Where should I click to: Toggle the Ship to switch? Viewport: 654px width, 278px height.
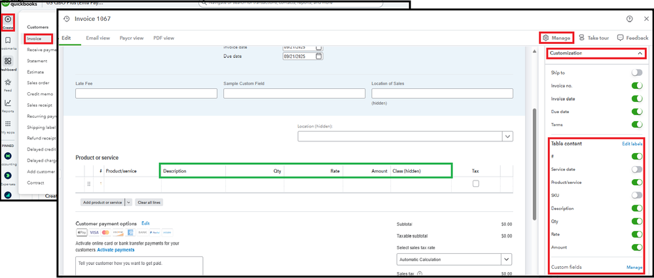coord(637,73)
